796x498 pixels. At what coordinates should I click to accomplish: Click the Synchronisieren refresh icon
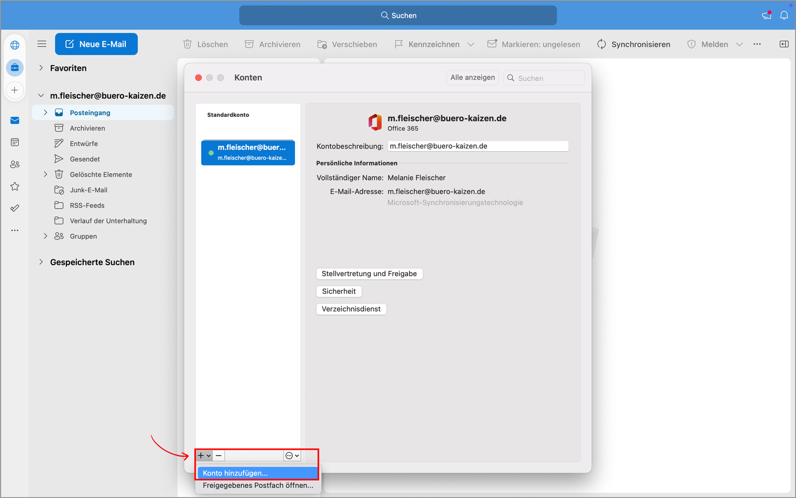pyautogui.click(x=602, y=44)
